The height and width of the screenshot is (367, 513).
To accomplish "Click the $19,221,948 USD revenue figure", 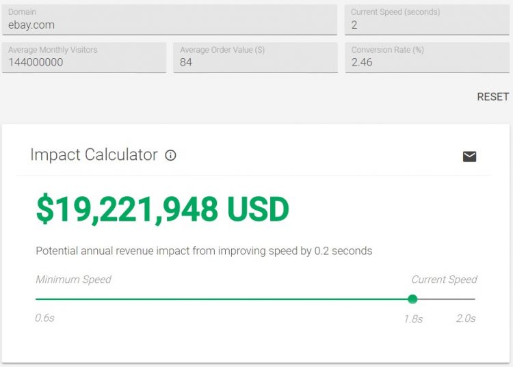I will [163, 209].
